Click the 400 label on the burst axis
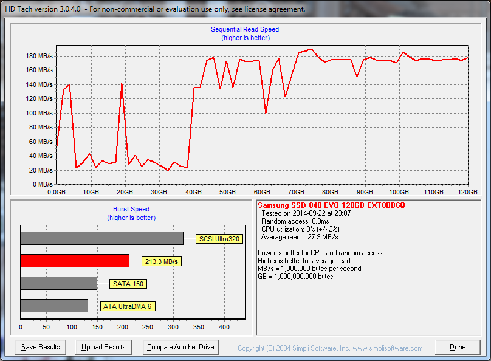This screenshot has width=491, height=361. pos(224,327)
